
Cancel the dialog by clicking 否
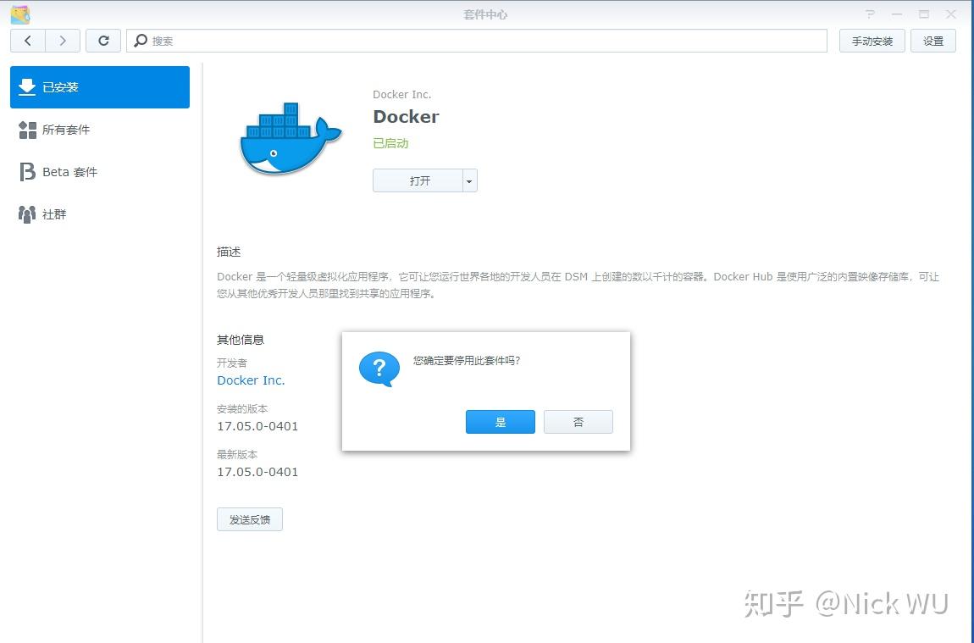click(x=578, y=421)
